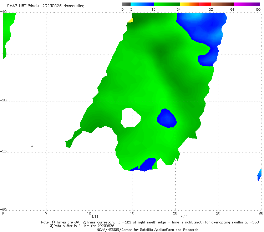
Task: Click the date "20230526" in the title
Action: (52, 6)
